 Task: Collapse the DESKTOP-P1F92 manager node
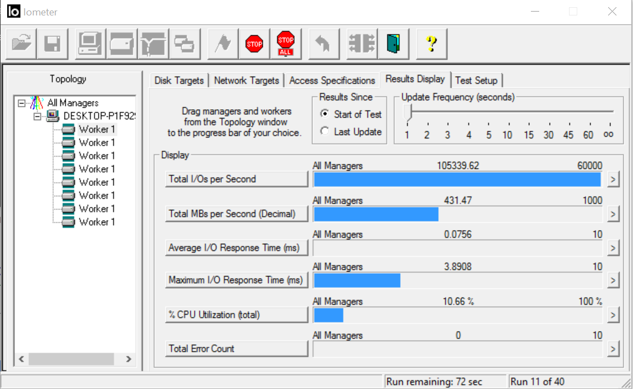click(x=38, y=116)
